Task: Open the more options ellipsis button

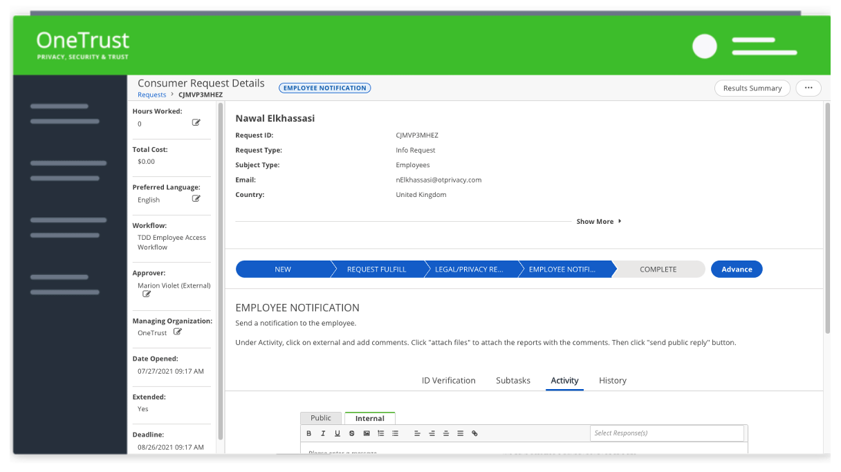Action: 808,88
